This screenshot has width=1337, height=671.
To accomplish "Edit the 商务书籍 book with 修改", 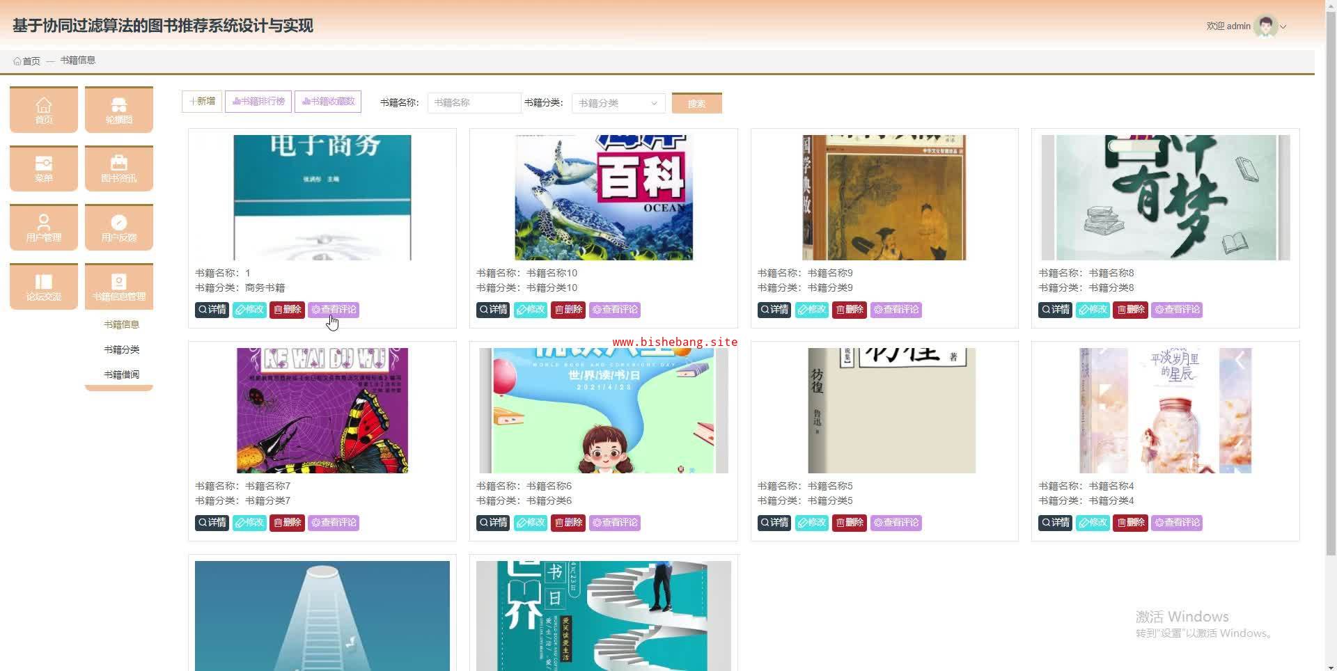I will tap(249, 310).
